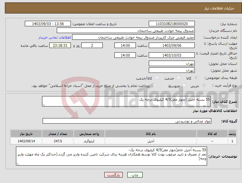Click the جزئیات اطلاعات نیاز header title
Screen dimensions: 242x183
pyautogui.click(x=219, y=8)
